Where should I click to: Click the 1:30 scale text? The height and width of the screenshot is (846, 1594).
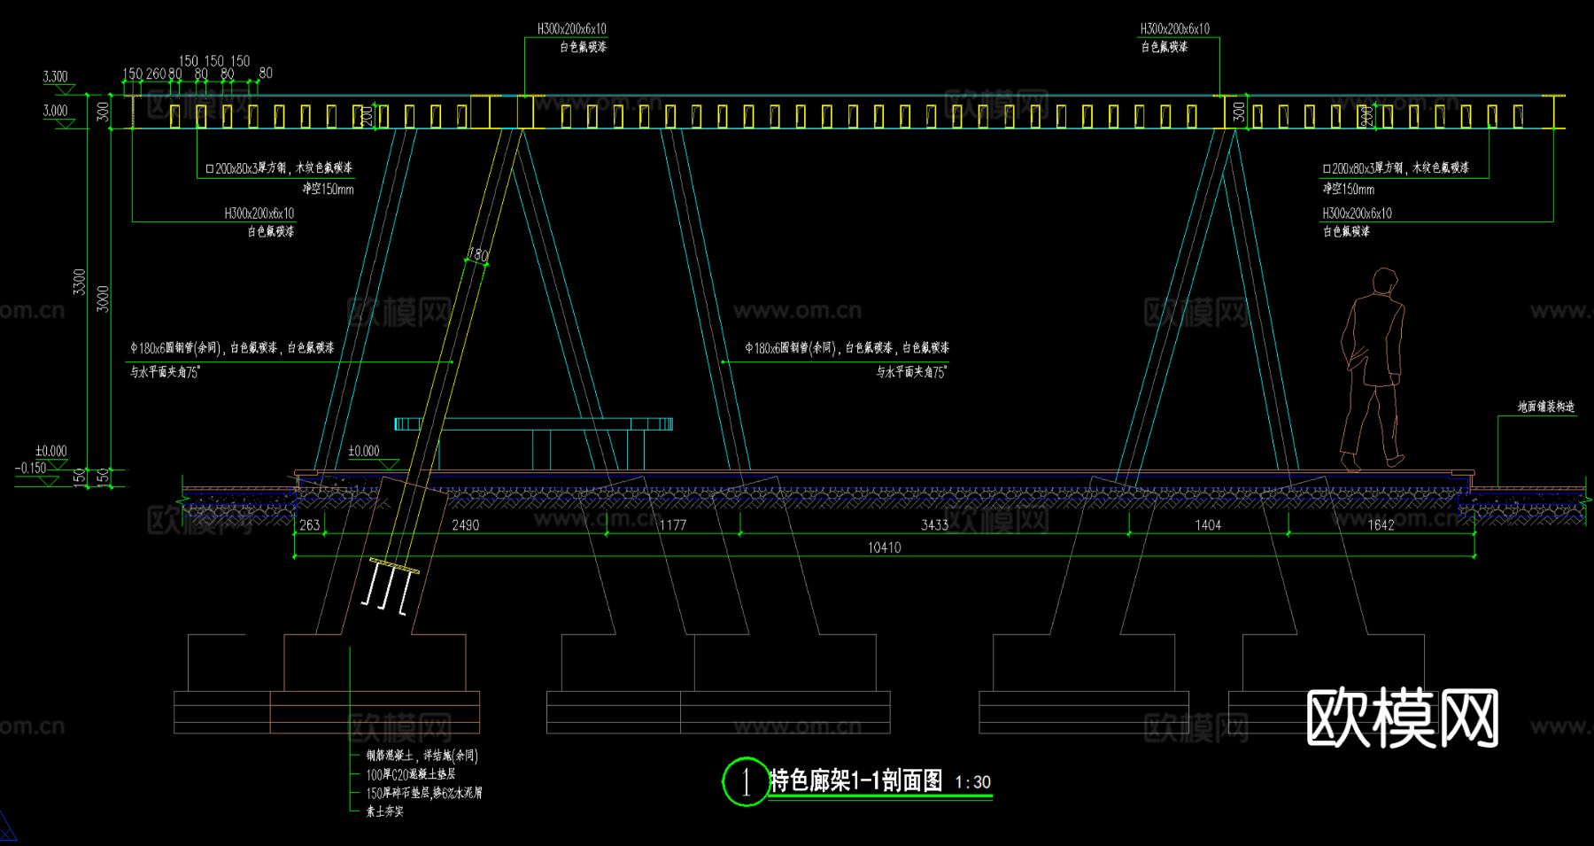tap(972, 782)
